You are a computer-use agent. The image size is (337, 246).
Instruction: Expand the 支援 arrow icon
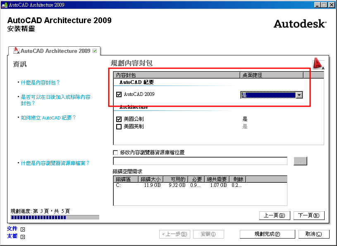click(x=23, y=237)
